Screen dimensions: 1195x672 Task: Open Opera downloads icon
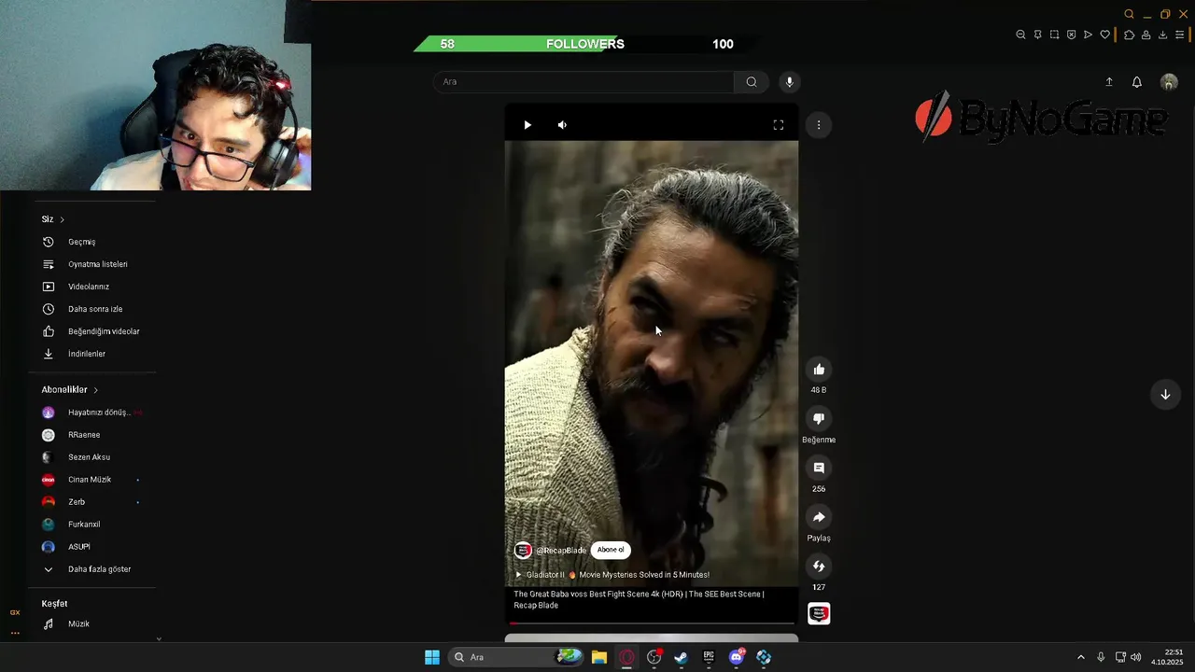click(x=1162, y=35)
